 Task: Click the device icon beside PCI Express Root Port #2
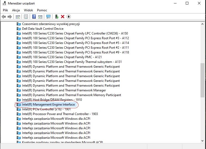pos(19,48)
